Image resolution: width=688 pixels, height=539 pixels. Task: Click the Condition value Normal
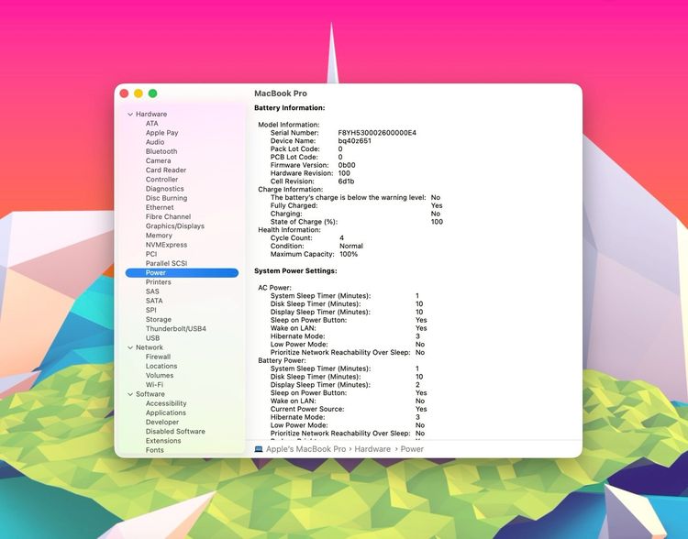tap(351, 246)
